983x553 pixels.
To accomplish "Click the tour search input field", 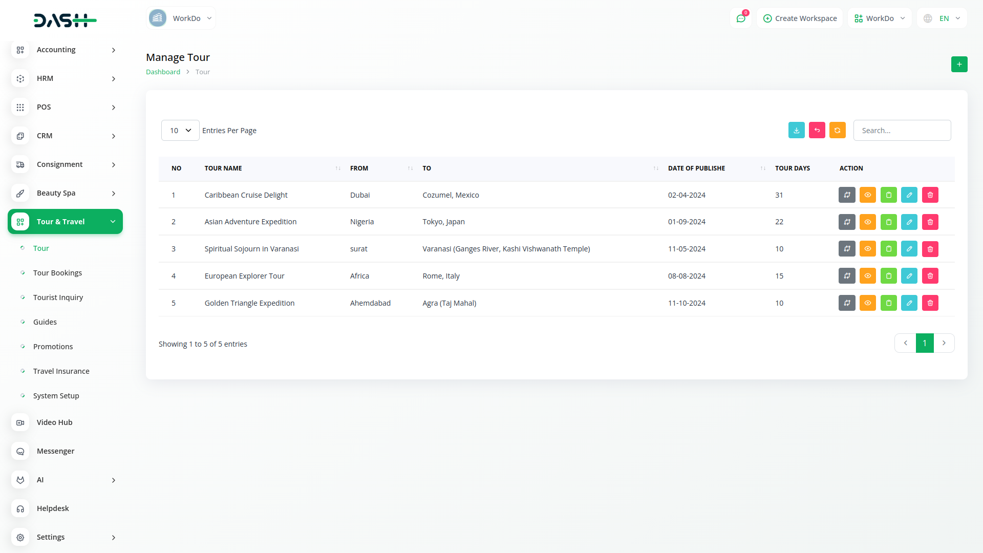I will 902,131.
